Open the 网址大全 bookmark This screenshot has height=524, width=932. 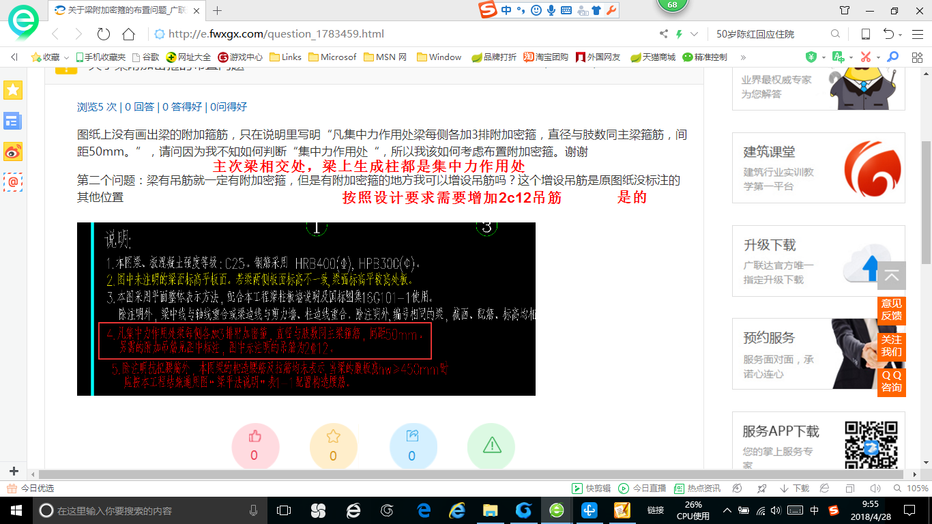[x=188, y=57]
